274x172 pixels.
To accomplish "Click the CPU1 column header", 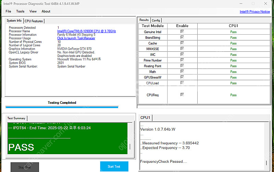I will click(x=234, y=26).
